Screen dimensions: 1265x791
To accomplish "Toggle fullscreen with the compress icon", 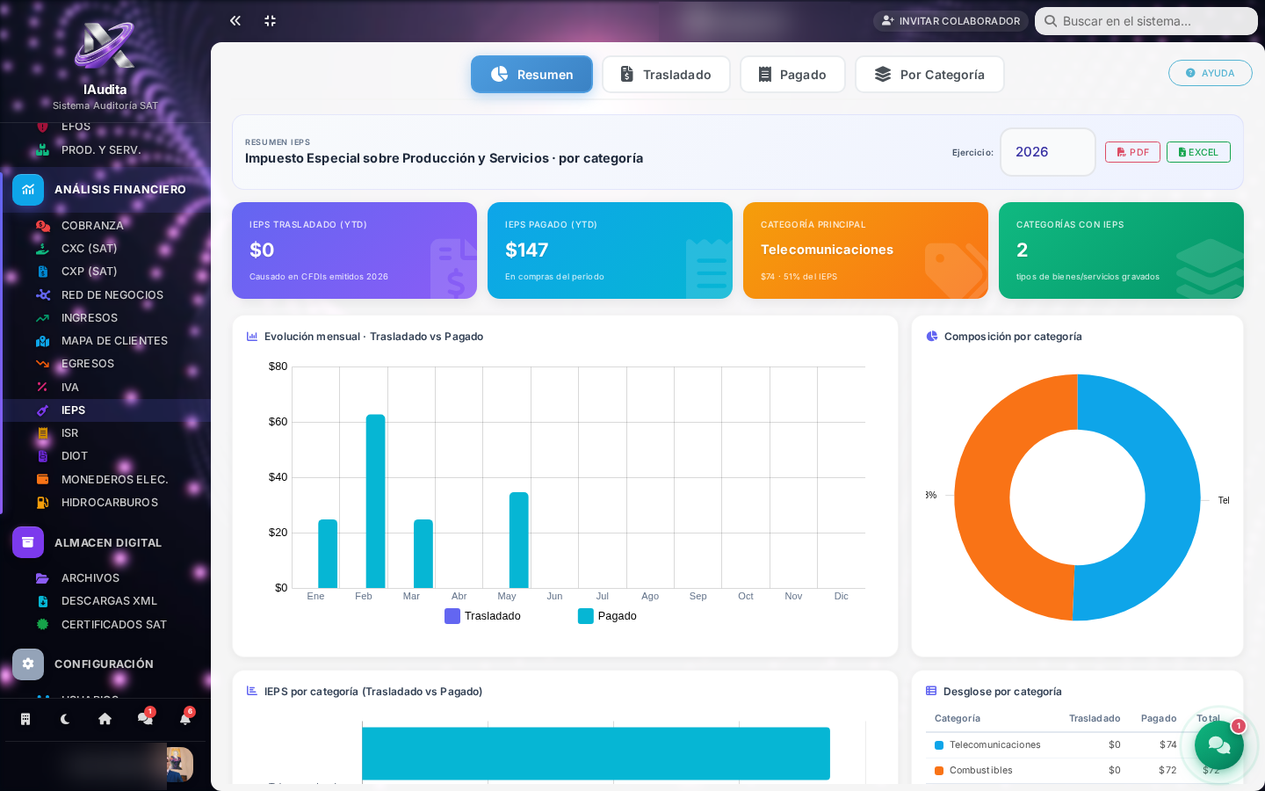I will point(271,20).
